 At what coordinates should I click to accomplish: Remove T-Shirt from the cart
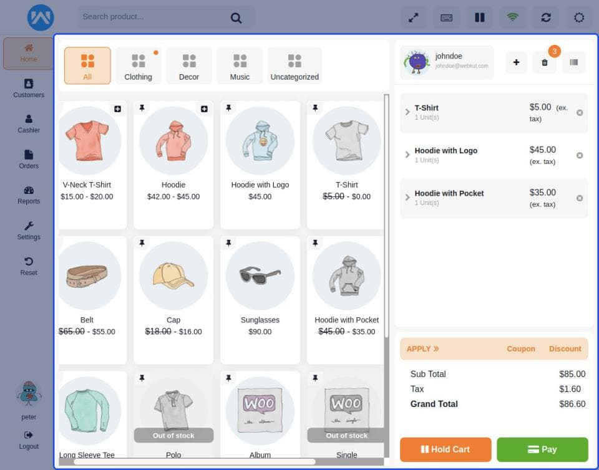click(580, 113)
